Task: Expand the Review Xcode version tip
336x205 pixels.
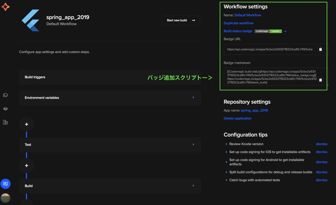Action: (227, 144)
